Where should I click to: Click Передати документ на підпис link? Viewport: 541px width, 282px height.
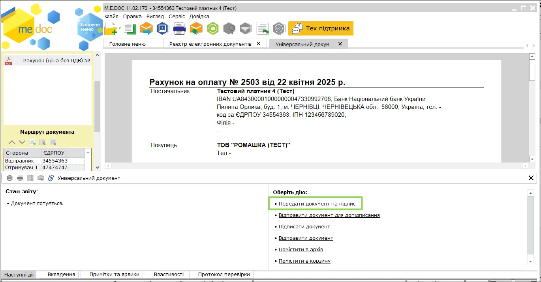coord(317,204)
